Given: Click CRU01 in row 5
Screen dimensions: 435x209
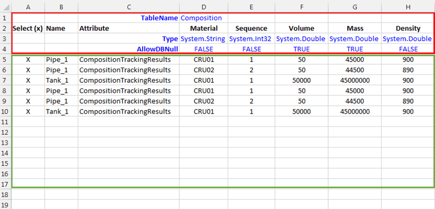Looking at the screenshot, I should point(204,60).
